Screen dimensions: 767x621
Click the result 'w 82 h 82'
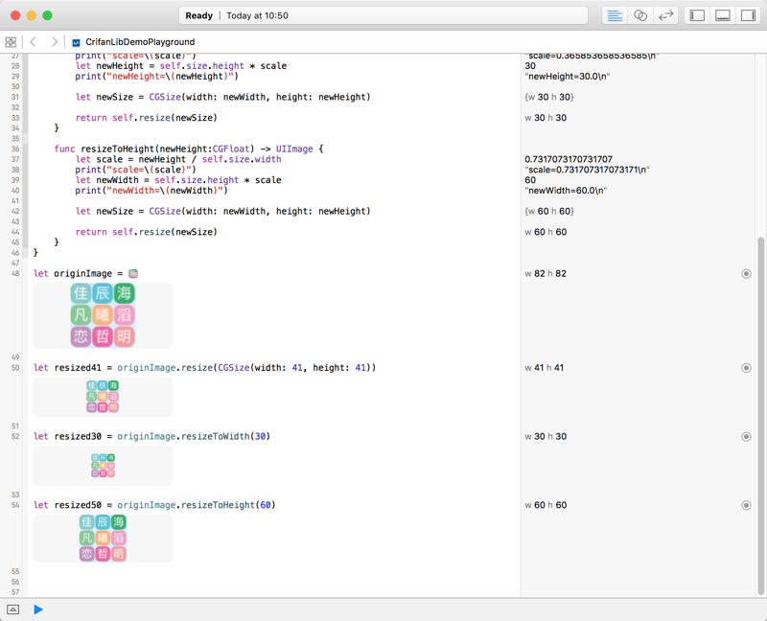tap(546, 274)
